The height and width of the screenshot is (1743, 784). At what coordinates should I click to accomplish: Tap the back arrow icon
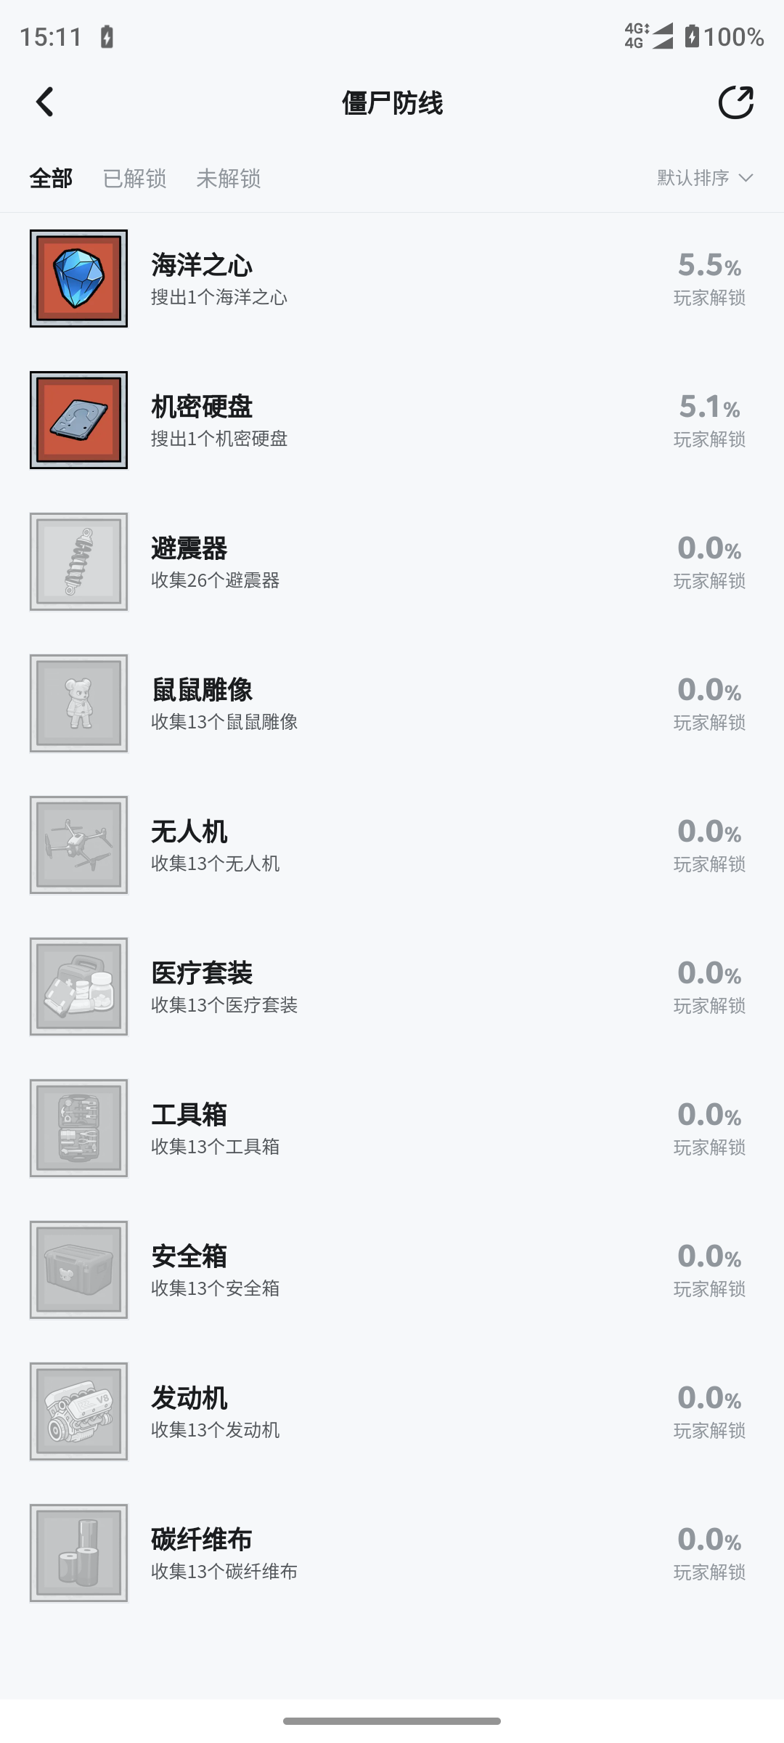tap(45, 102)
